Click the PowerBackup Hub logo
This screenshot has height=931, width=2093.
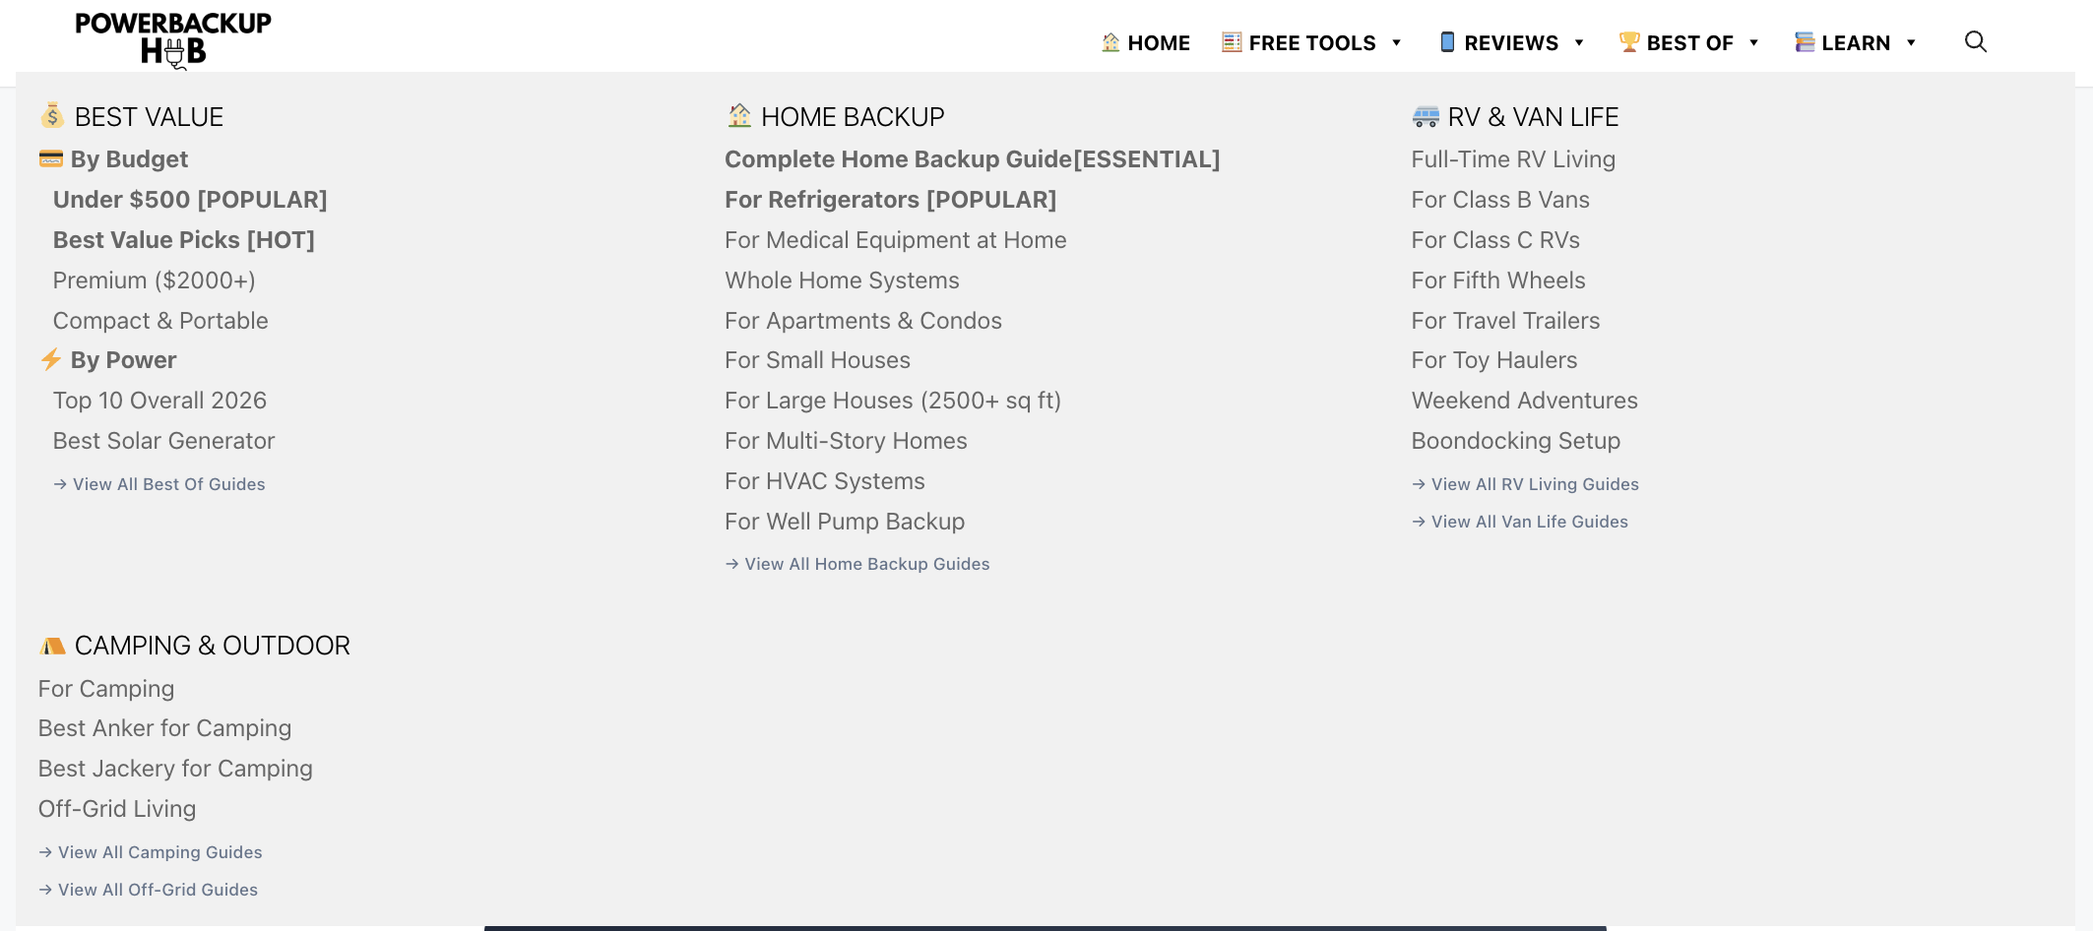coord(173,39)
